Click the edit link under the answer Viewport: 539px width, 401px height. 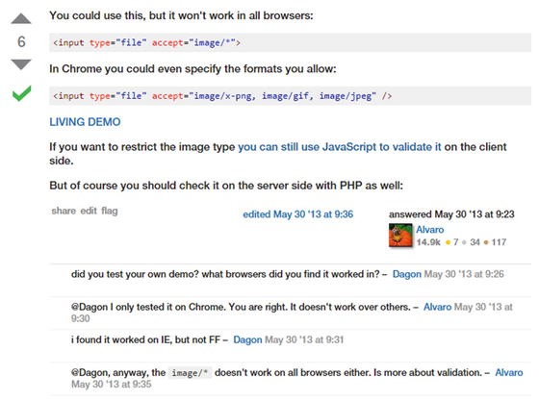coord(89,211)
